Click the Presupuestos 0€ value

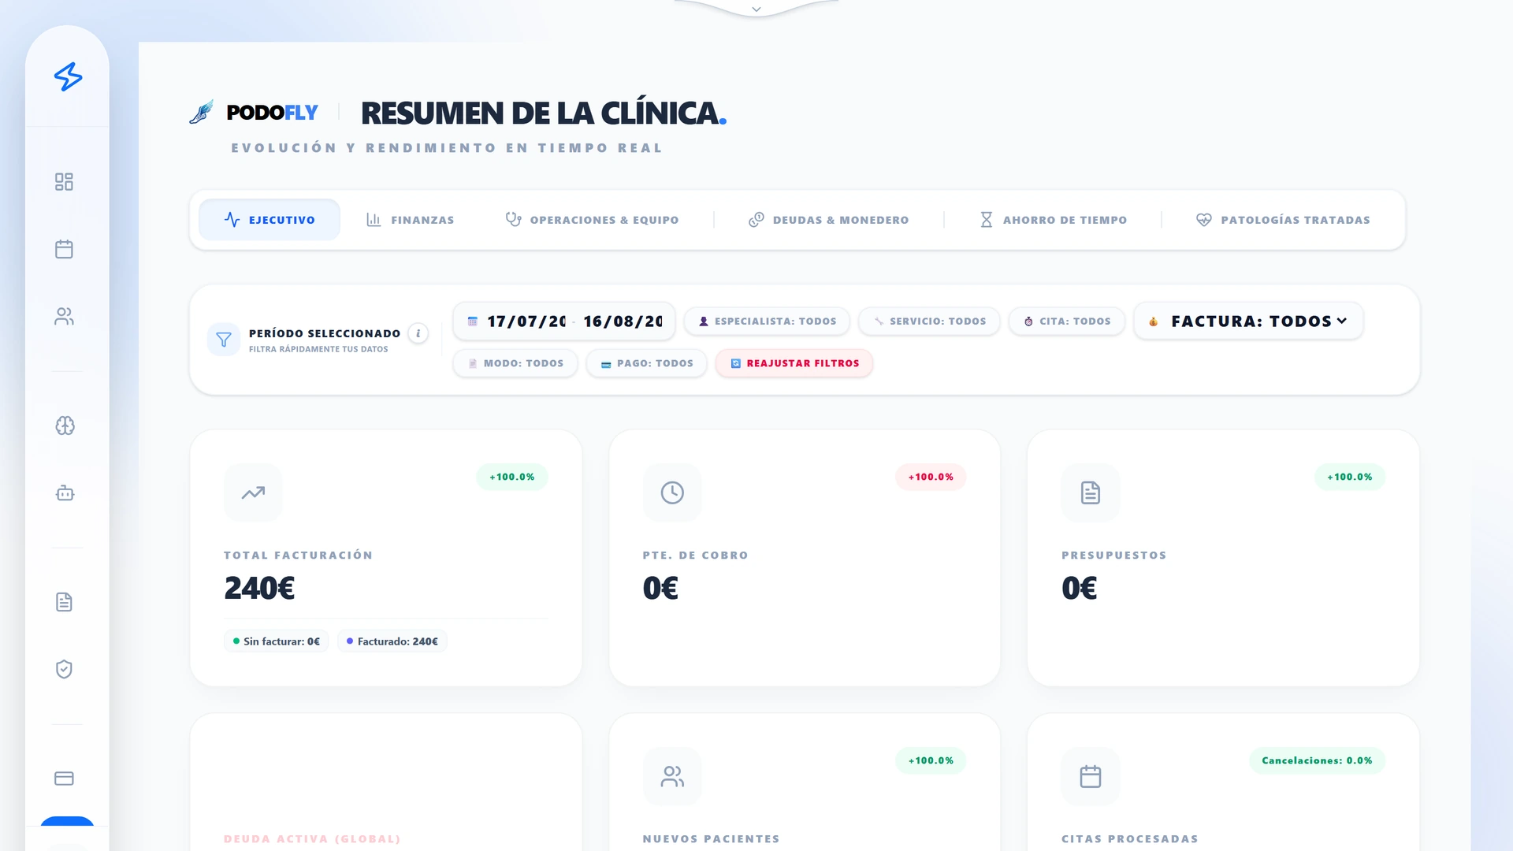point(1079,588)
